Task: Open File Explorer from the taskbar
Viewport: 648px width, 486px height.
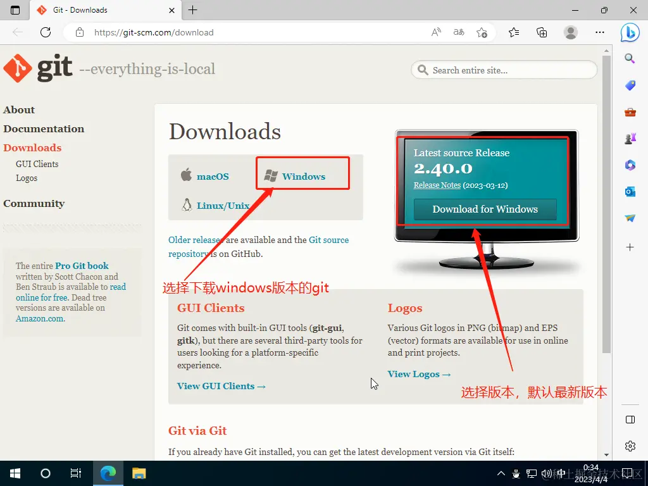Action: pos(139,473)
